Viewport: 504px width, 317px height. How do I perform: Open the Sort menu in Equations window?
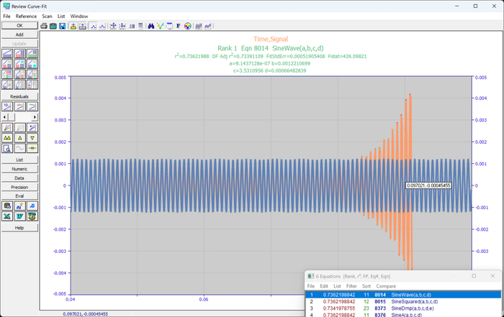click(366, 286)
